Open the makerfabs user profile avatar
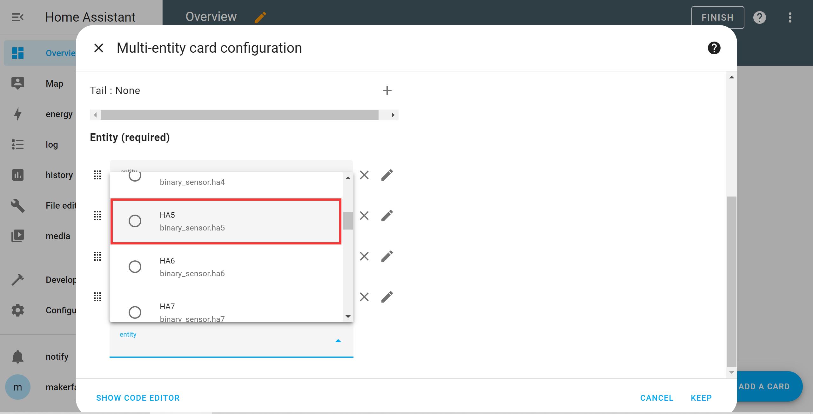 click(18, 387)
